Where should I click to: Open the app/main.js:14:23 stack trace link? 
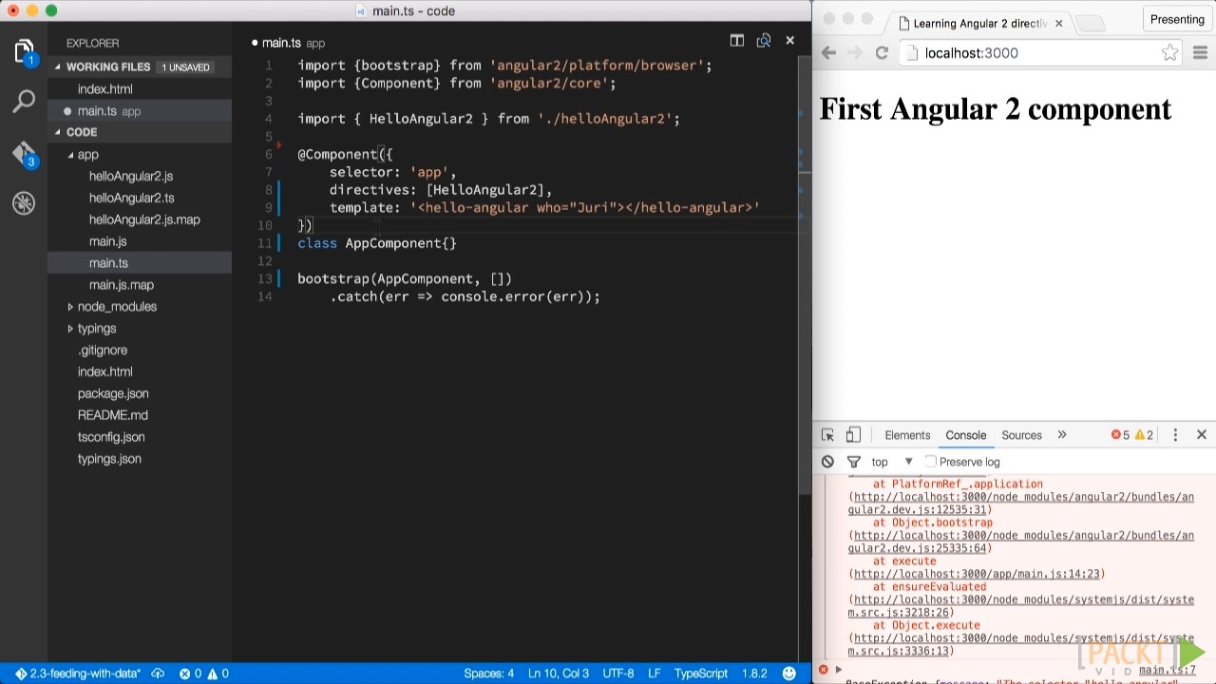(x=977, y=574)
